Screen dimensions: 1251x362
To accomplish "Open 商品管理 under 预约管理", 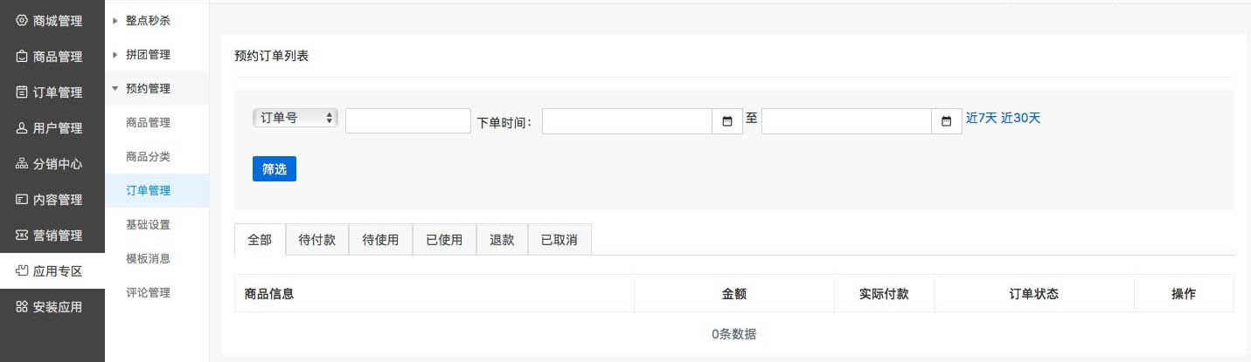I will pyautogui.click(x=156, y=122).
